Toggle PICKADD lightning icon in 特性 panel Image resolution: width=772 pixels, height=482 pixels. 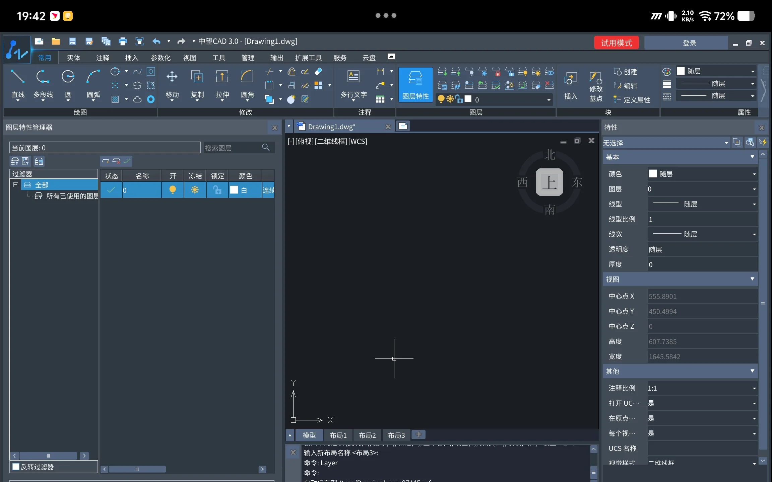coord(763,142)
